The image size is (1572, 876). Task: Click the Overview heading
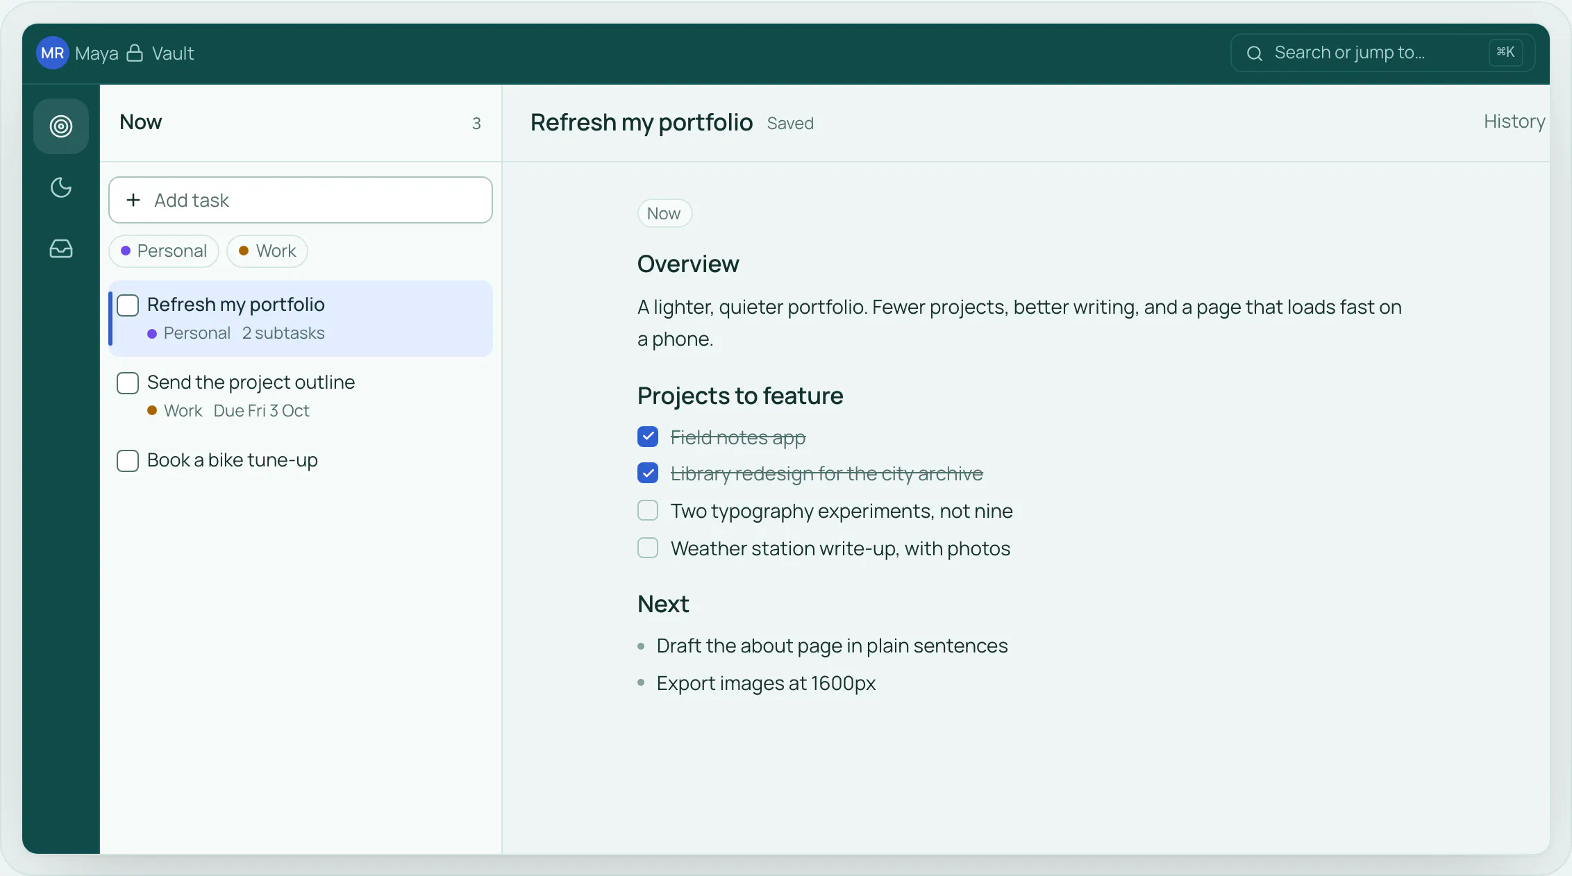click(x=688, y=264)
